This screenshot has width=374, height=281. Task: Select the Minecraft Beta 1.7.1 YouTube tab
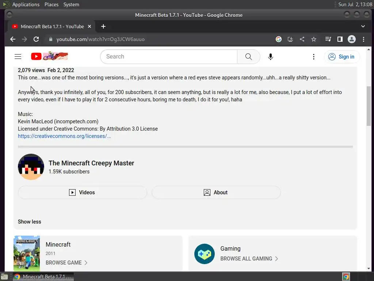pyautogui.click(x=51, y=26)
